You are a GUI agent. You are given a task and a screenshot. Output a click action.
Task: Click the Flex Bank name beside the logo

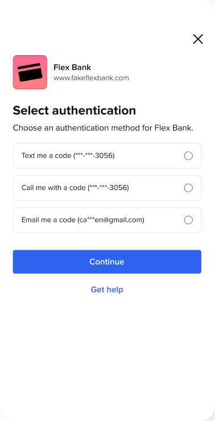click(x=72, y=67)
